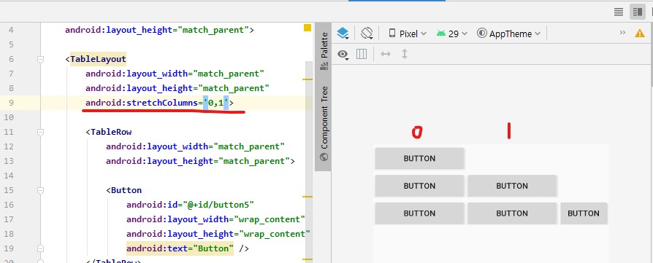Collapse the TableRow fold marker on line 11
This screenshot has height=263, width=653.
pyautogui.click(x=40, y=132)
